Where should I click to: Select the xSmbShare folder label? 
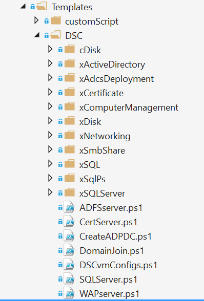pyautogui.click(x=102, y=150)
